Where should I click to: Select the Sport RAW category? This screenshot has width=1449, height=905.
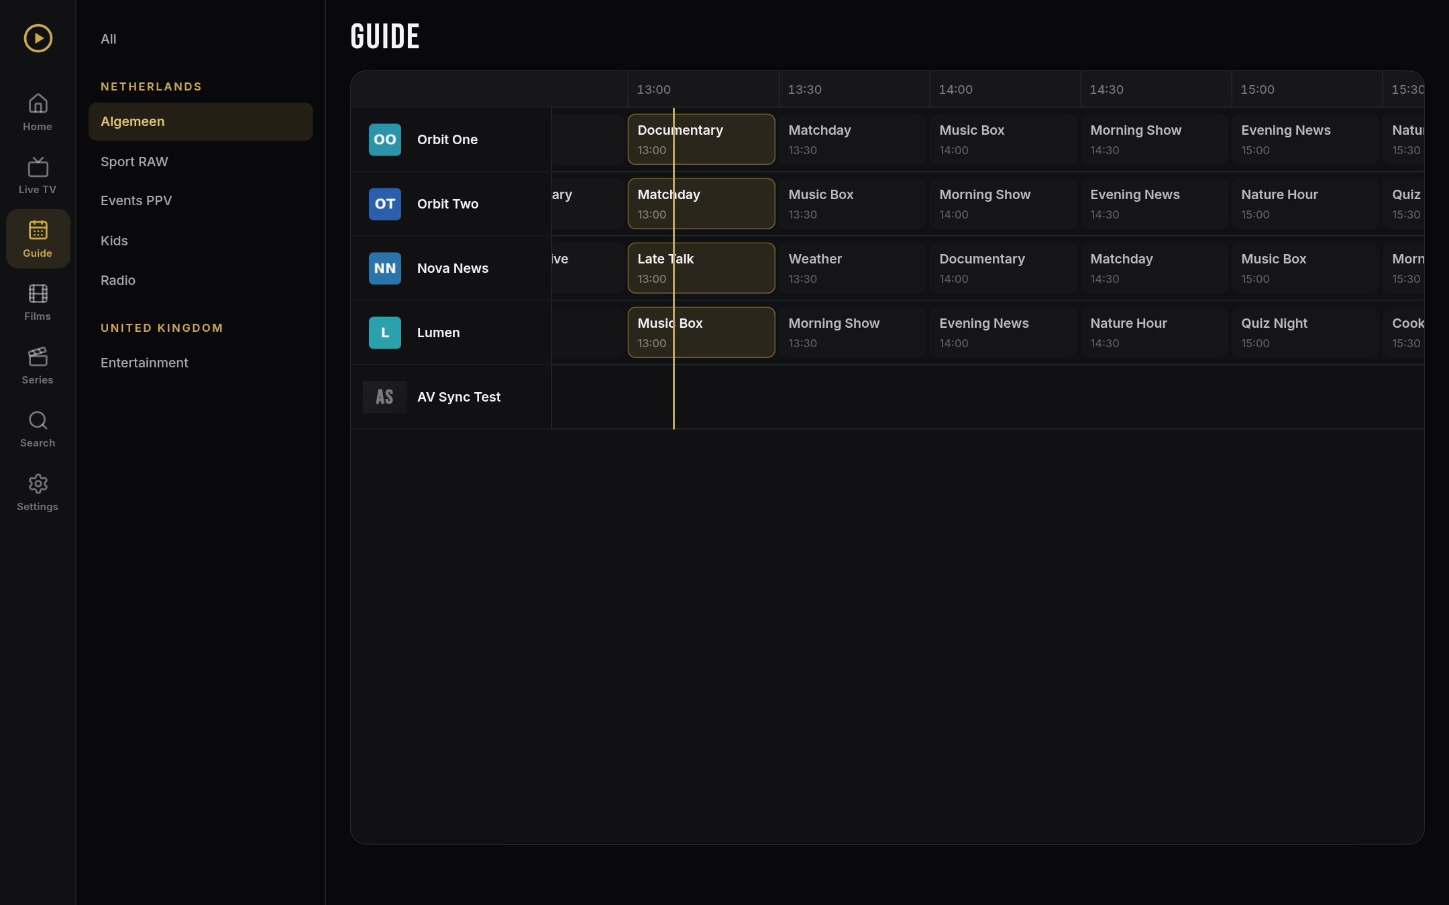[201, 162]
